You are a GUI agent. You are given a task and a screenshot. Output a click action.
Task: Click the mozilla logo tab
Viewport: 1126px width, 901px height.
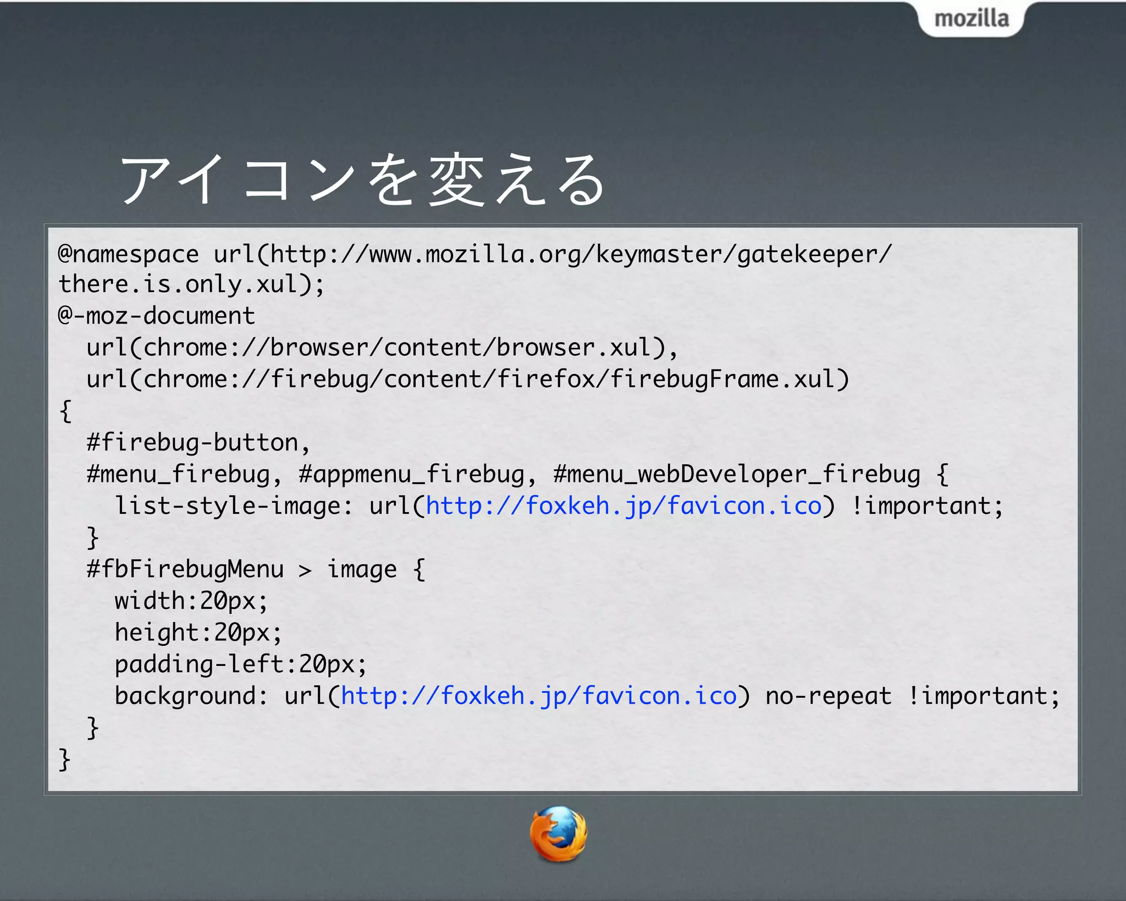tap(972, 19)
